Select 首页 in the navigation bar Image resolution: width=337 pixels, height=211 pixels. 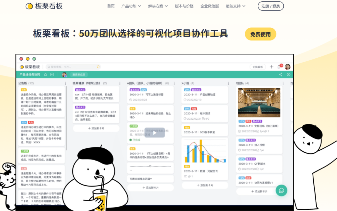coord(111,6)
